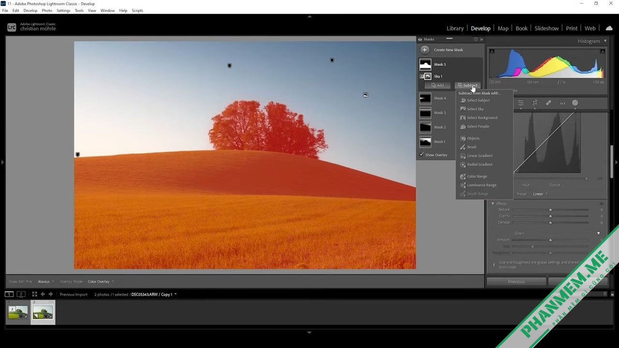
Task: Select the Edit sliders tool icon
Action: tap(521, 103)
